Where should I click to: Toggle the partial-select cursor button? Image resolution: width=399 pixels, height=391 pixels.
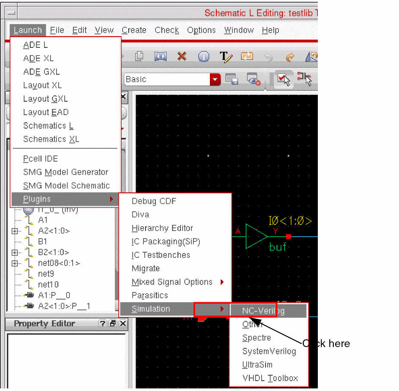click(x=304, y=79)
